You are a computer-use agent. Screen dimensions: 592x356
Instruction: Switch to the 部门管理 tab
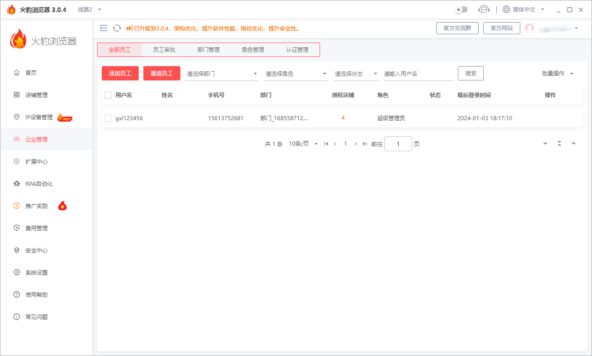[208, 49]
